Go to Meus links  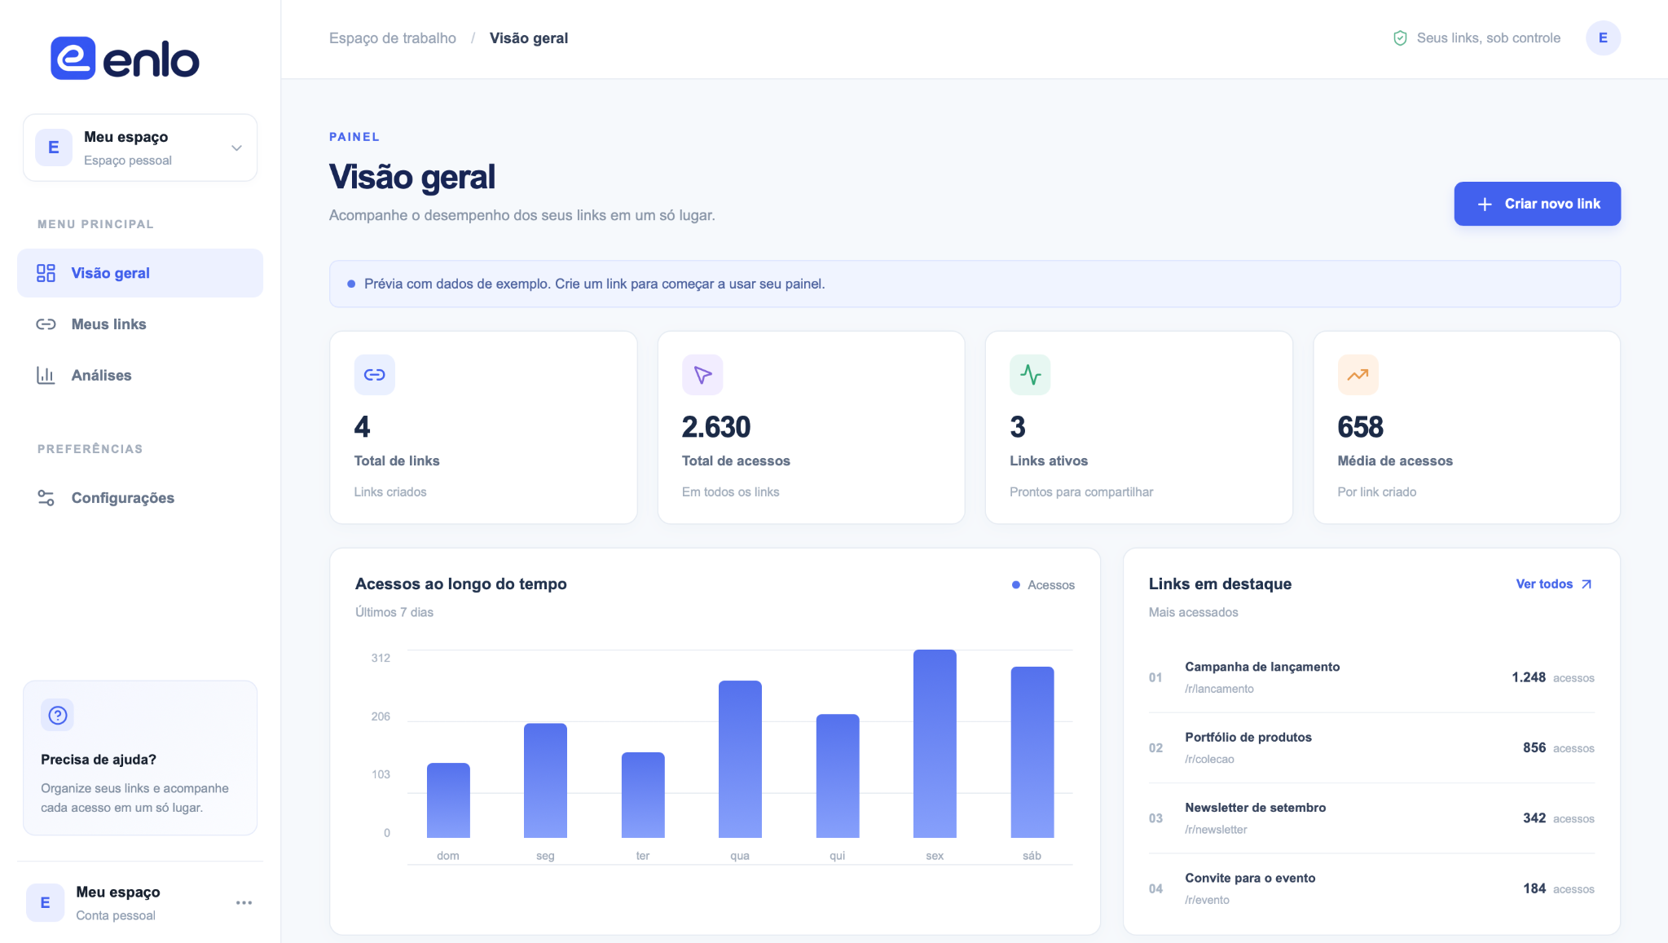pos(140,324)
